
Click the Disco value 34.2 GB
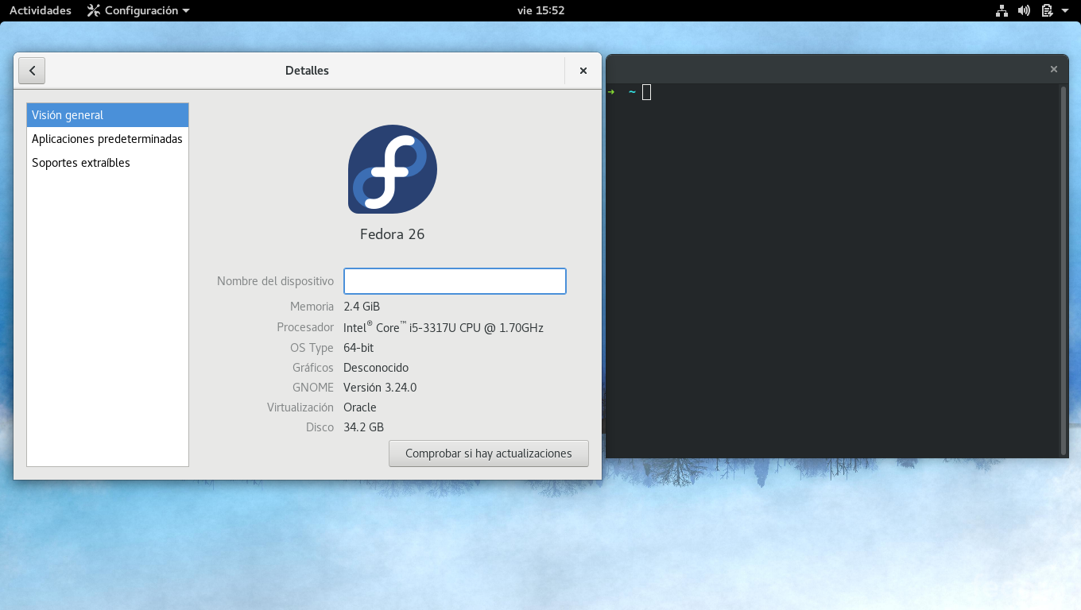[364, 427]
